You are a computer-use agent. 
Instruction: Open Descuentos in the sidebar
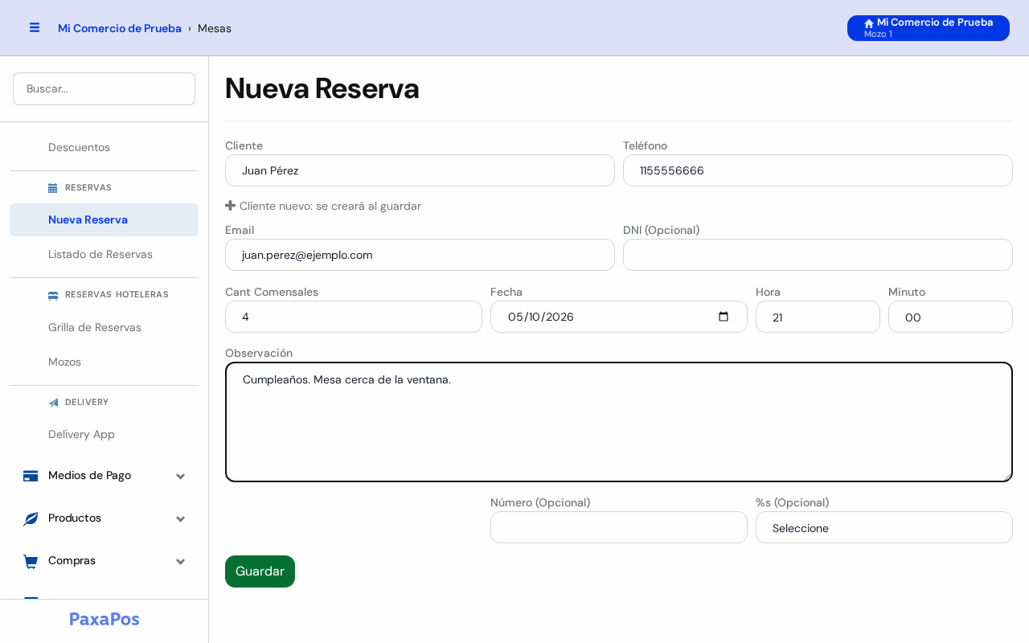(x=79, y=147)
